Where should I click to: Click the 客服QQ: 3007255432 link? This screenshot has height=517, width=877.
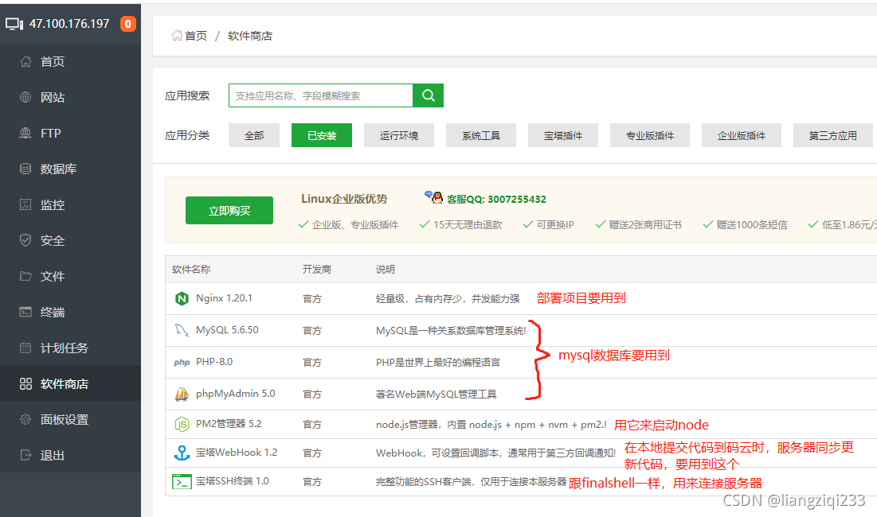pyautogui.click(x=496, y=200)
